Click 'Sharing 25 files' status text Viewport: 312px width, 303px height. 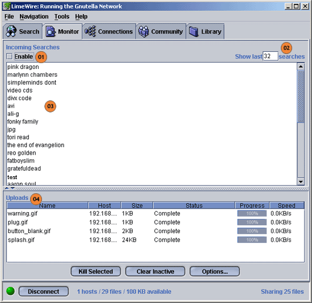pos(282,292)
